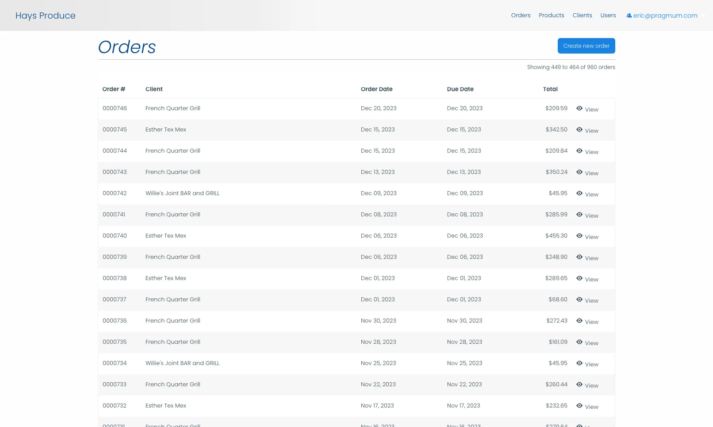Viewport: 713px width, 427px height.
Task: Open the Hays Produce home link
Action: tap(45, 15)
